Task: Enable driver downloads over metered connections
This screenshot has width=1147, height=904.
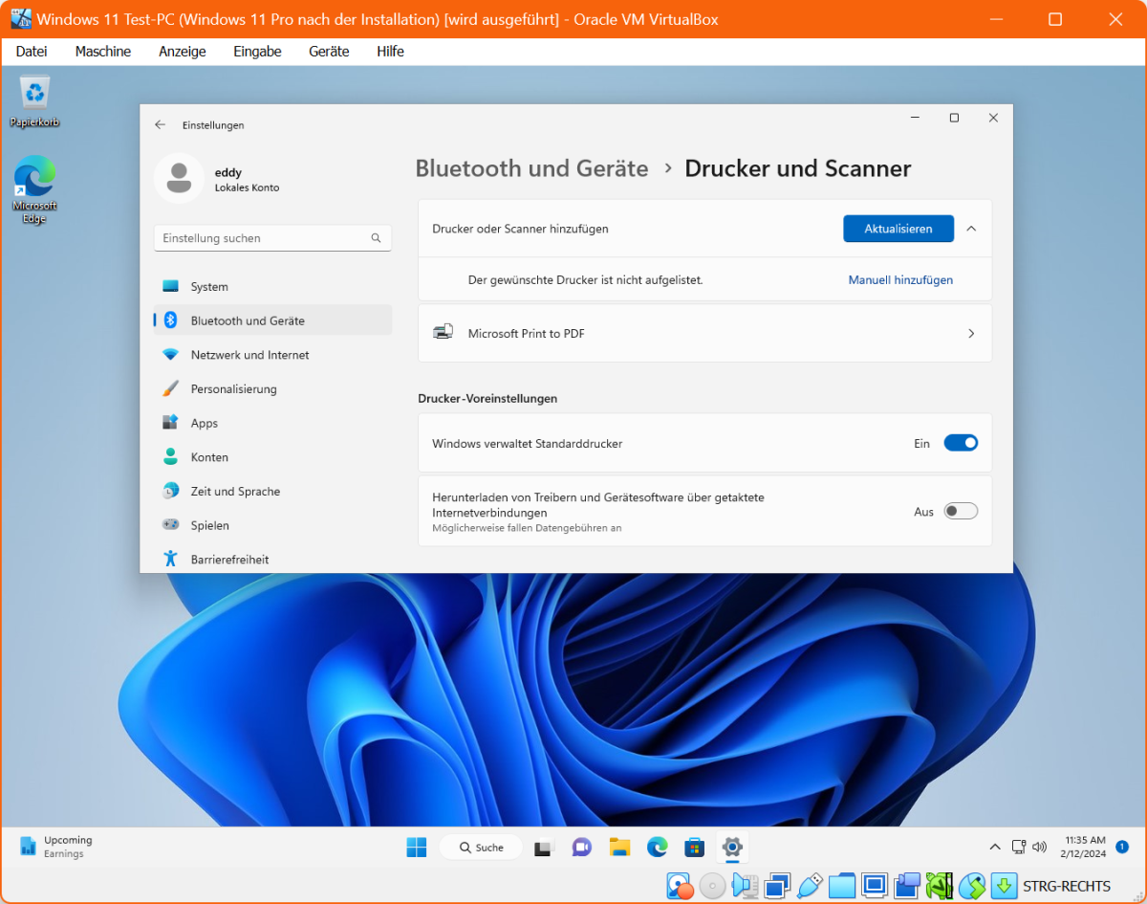Action: click(x=961, y=510)
